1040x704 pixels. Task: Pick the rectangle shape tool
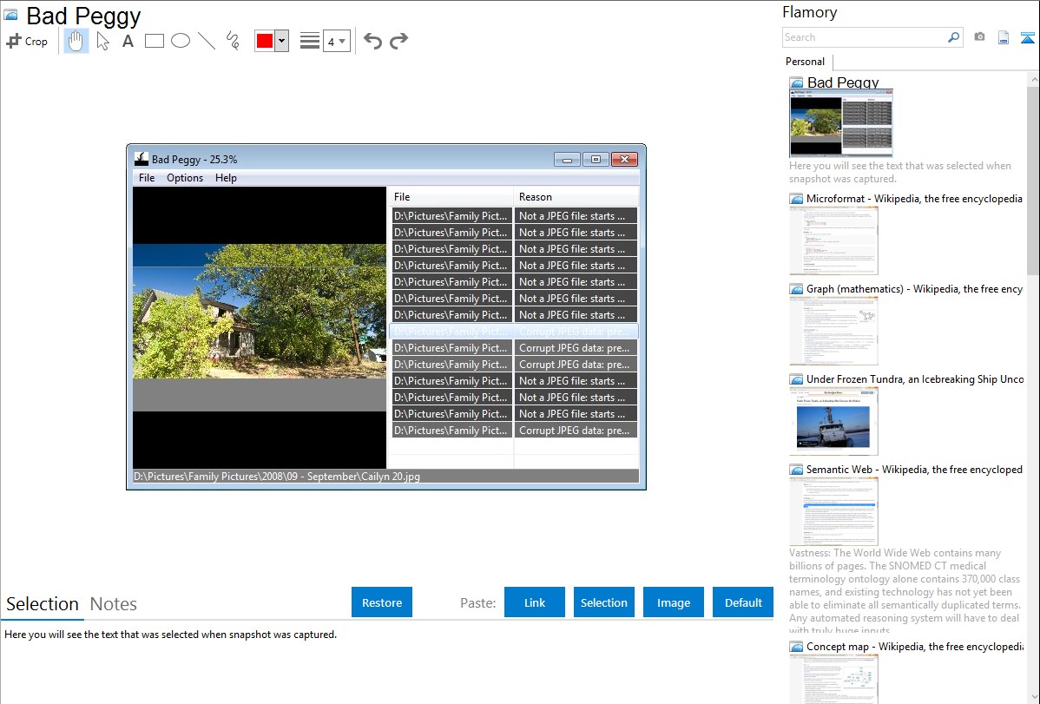[x=155, y=41]
